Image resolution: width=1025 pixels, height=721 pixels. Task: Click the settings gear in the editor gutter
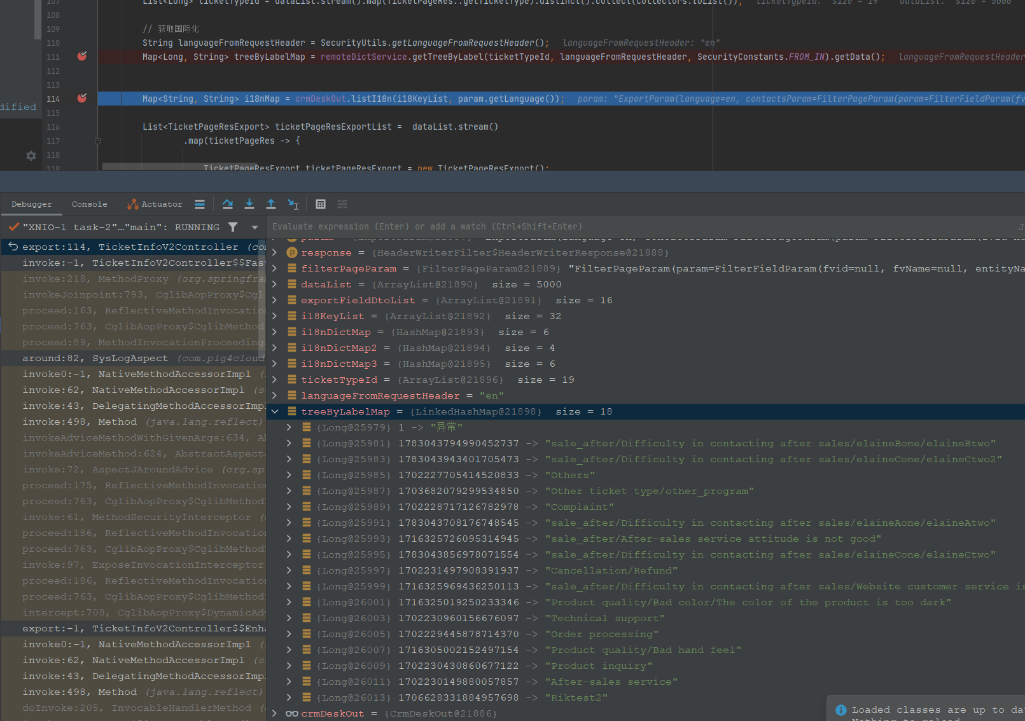31,155
